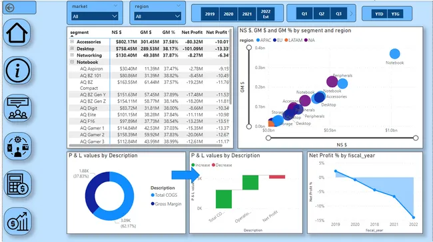The image size is (433, 242).
Task: Click the table horizontal scrollbar
Action: coord(145,145)
